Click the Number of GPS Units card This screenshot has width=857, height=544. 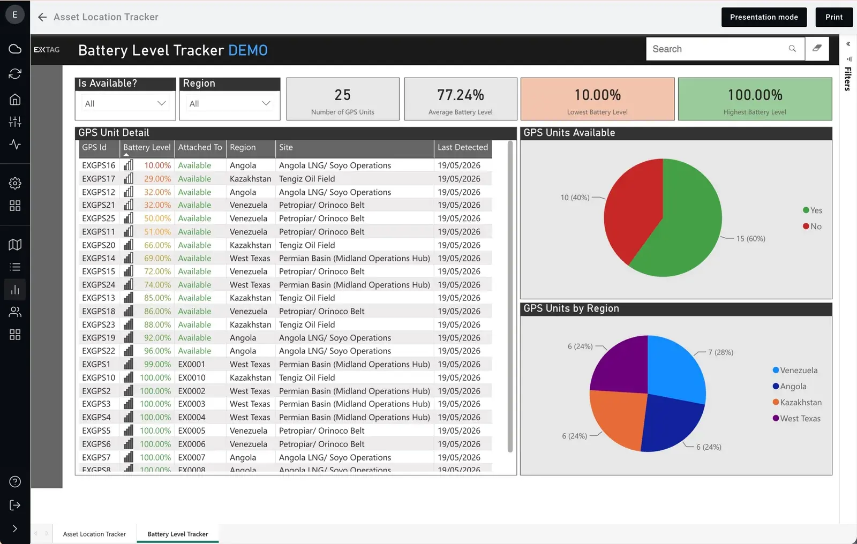coord(343,99)
